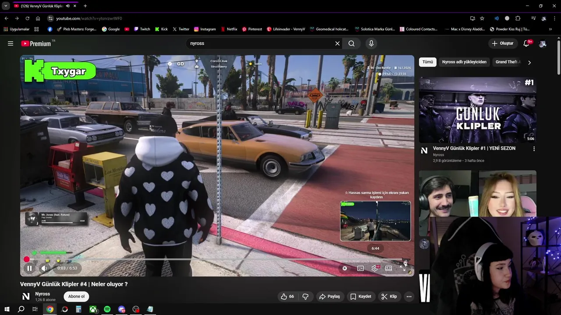Open the Pinterest bookmark
Screen dimensions: 561x315
click(x=252, y=29)
